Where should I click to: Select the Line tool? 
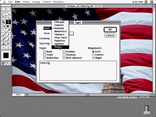(4, 30)
